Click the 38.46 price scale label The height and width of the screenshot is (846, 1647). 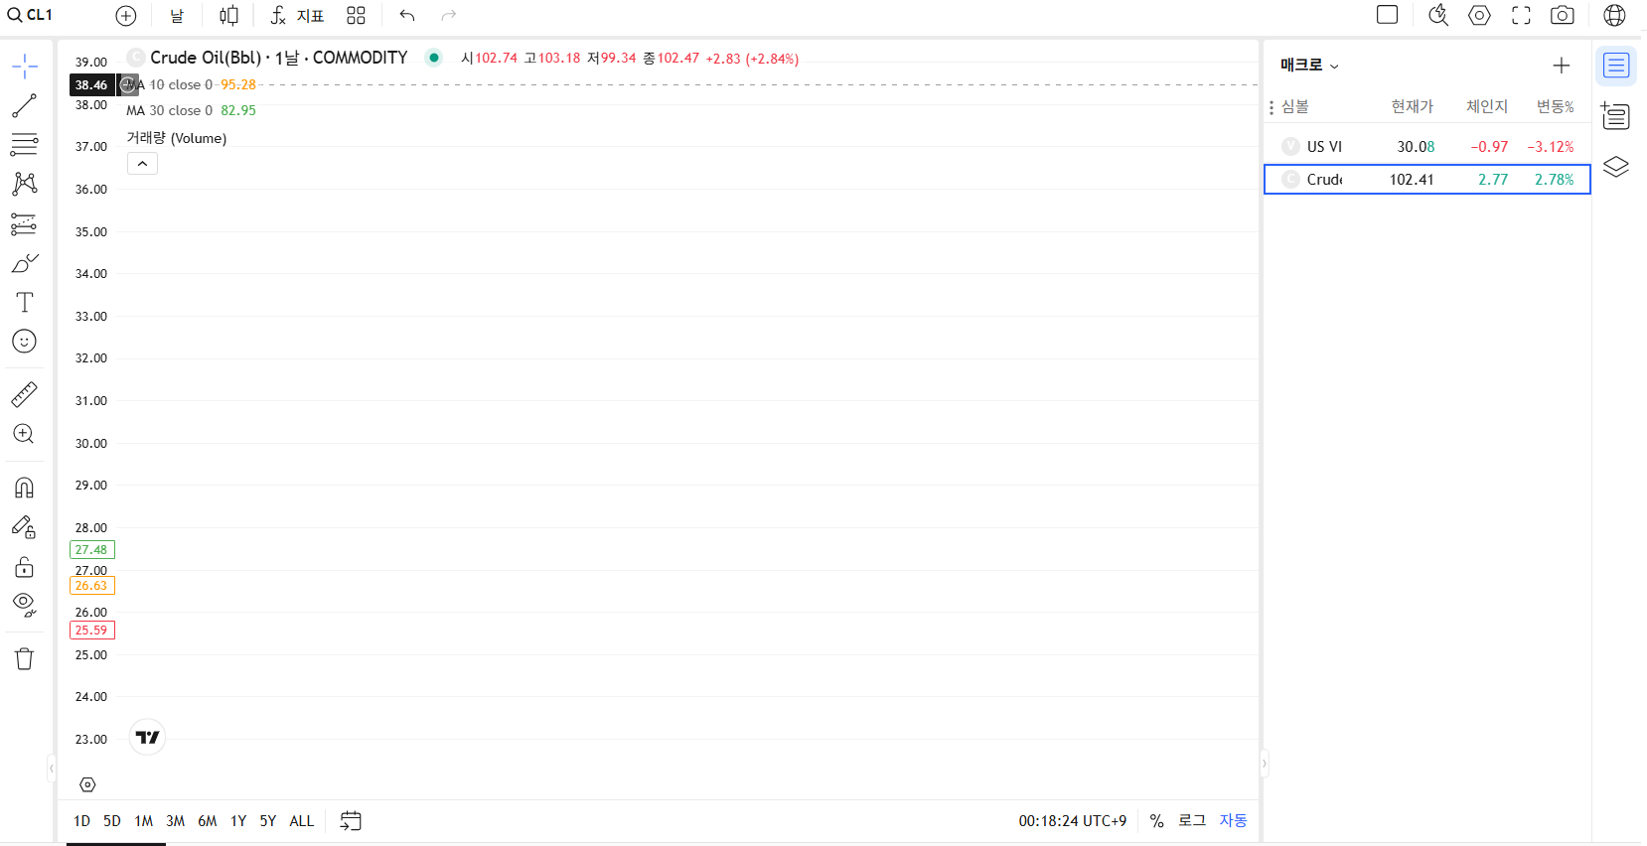click(x=91, y=84)
